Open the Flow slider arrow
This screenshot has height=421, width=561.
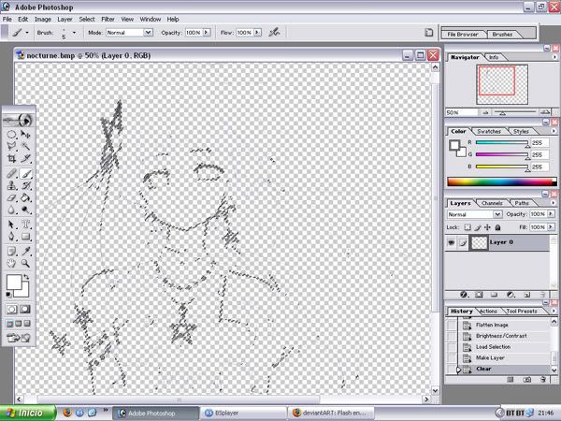257,33
